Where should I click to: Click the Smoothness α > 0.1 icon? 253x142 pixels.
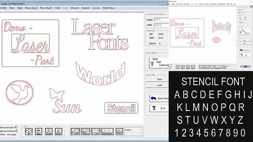tap(107, 131)
